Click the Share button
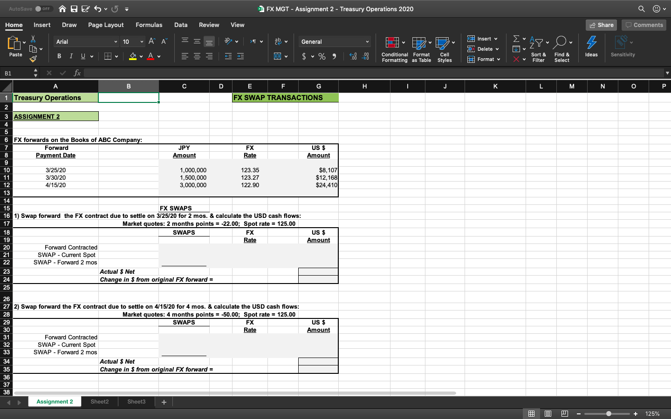The width and height of the screenshot is (671, 419). pos(601,25)
